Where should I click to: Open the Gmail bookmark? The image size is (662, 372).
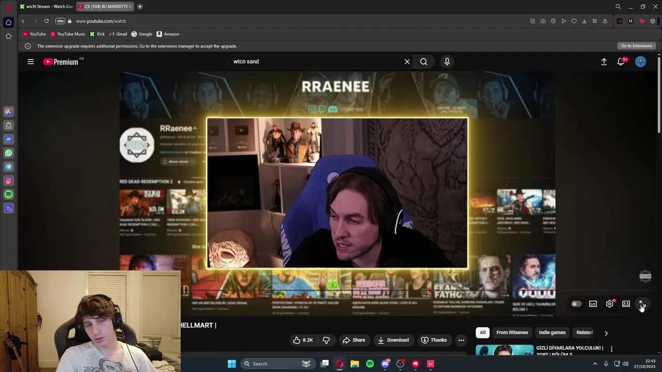[118, 34]
